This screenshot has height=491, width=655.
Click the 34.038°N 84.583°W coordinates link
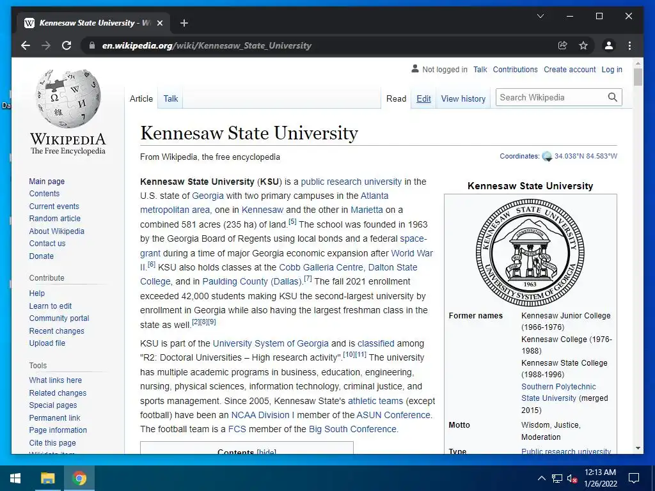tap(586, 156)
